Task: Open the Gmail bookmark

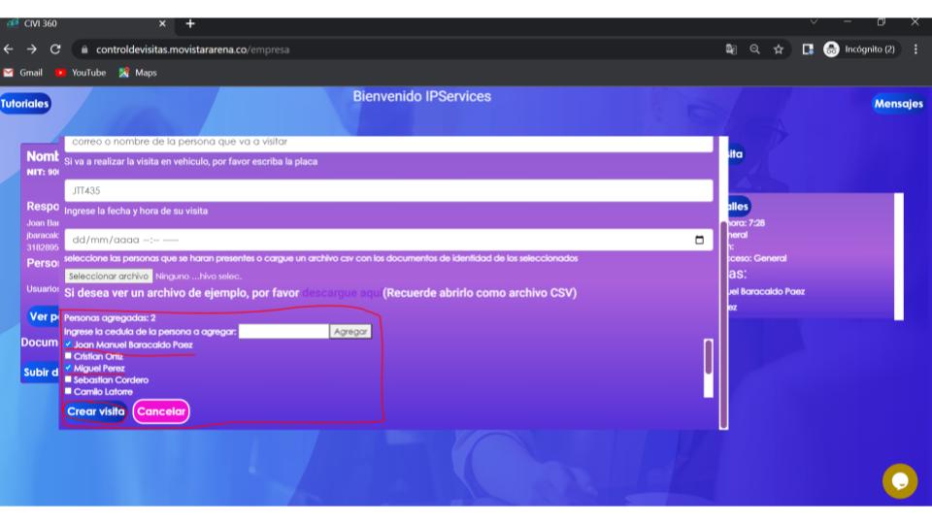Action: point(23,73)
